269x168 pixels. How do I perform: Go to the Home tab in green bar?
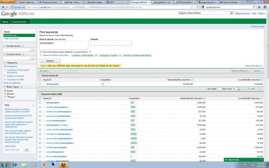click(5, 22)
